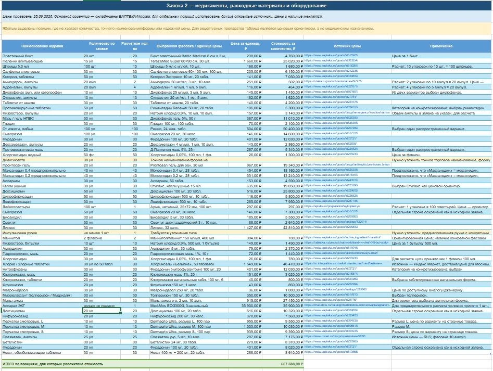Image resolution: width=493 pixels, height=371 pixels.
Task: Click the cost cell '50 400,00 ₽'
Action: [283, 129]
